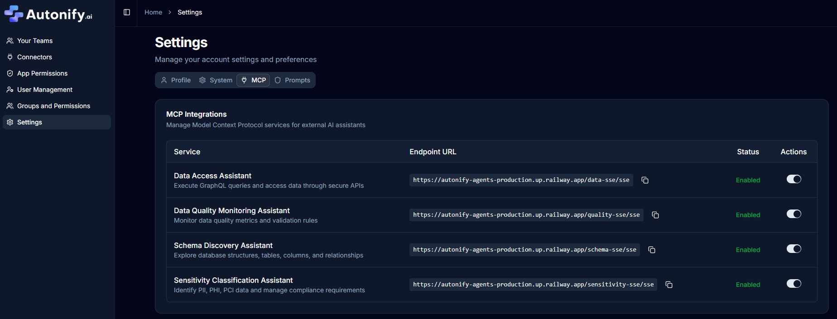Click Enabled status for Schema Discovery Assistant
Screen dimensions: 837x319
(748, 250)
